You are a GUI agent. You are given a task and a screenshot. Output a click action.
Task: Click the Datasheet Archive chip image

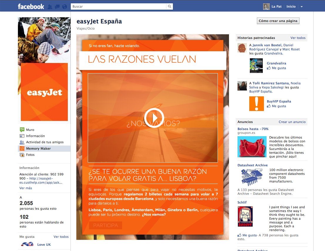[x=252, y=177]
